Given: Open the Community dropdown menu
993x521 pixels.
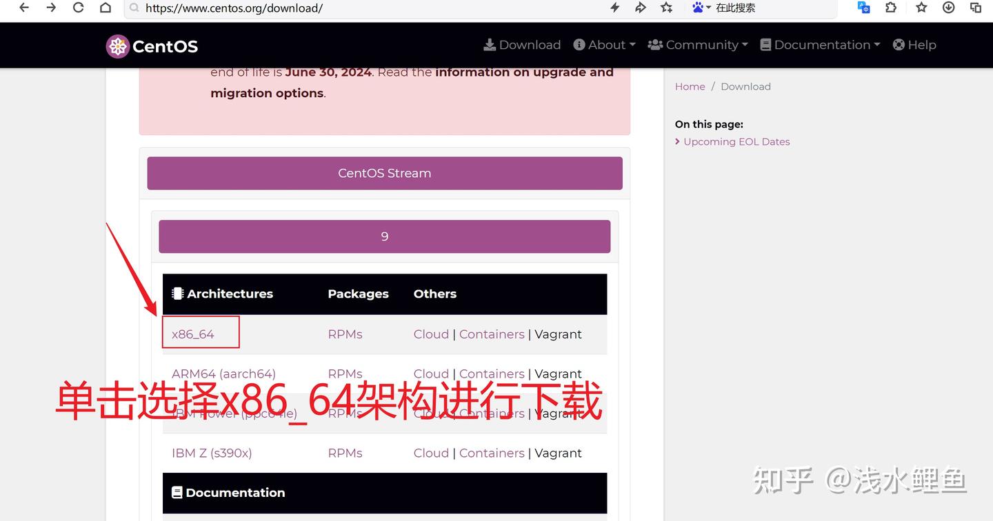Looking at the screenshot, I should coord(698,44).
